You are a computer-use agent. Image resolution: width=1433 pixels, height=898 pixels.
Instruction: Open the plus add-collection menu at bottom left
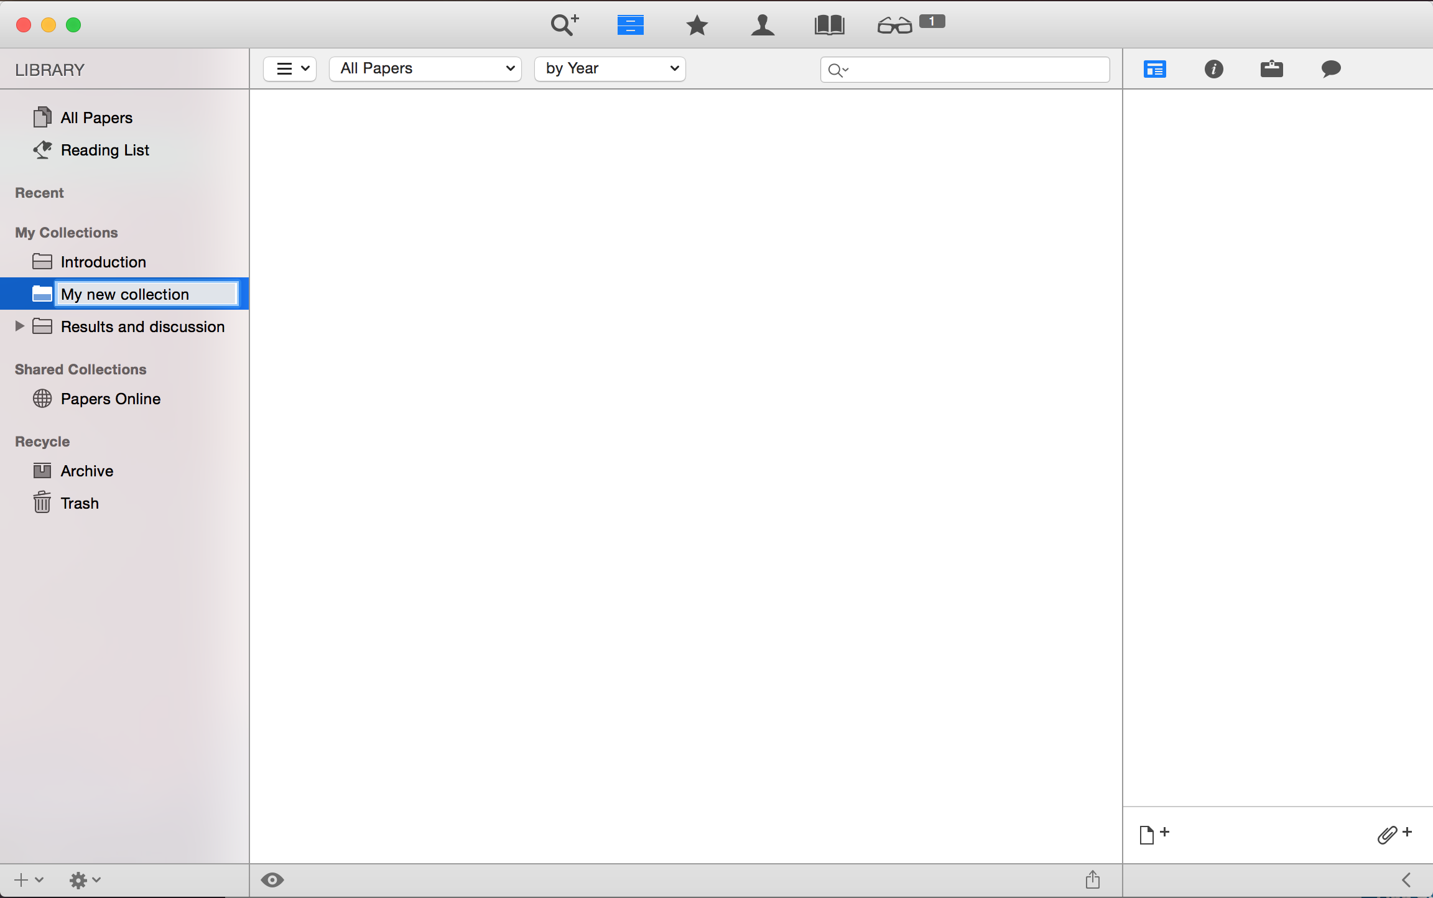pyautogui.click(x=29, y=880)
